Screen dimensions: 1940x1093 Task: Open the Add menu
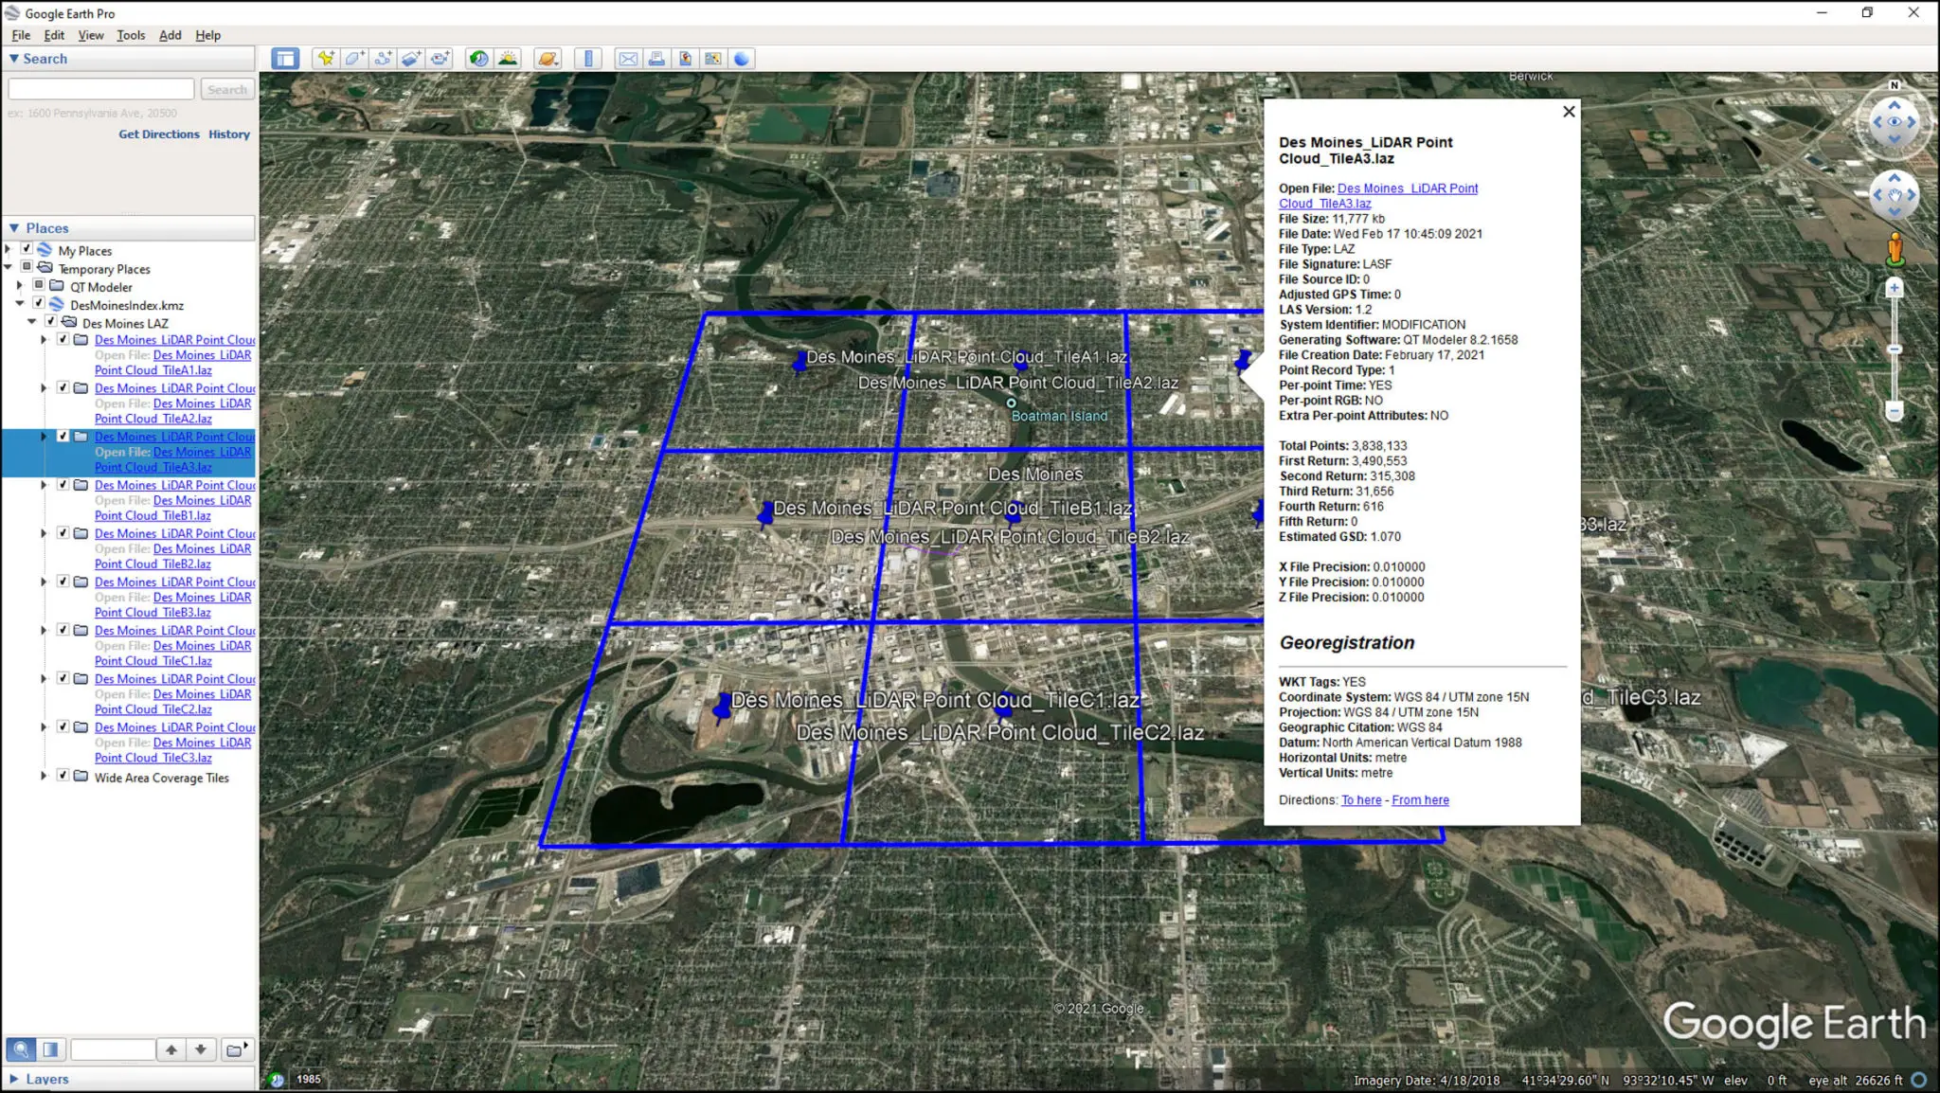coord(171,35)
